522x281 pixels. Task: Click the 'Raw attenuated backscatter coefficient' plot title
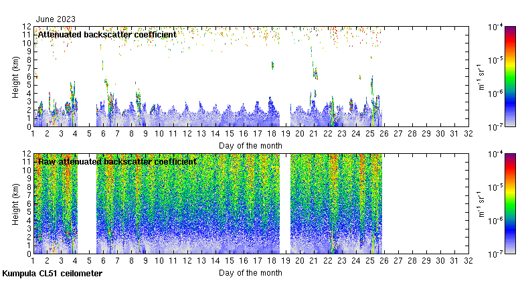pyautogui.click(x=116, y=161)
